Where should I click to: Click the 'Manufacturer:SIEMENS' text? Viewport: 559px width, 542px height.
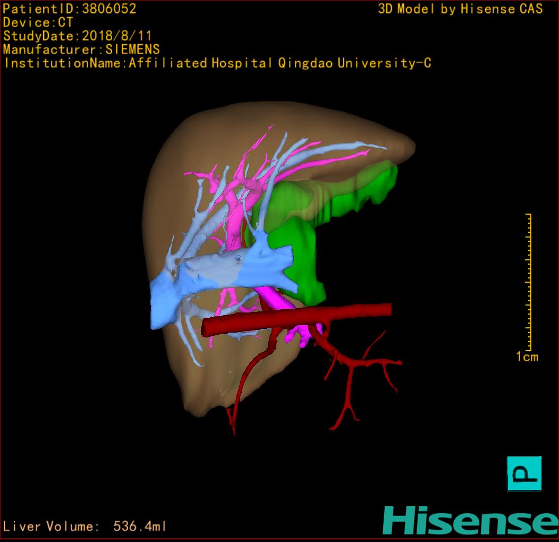click(81, 49)
